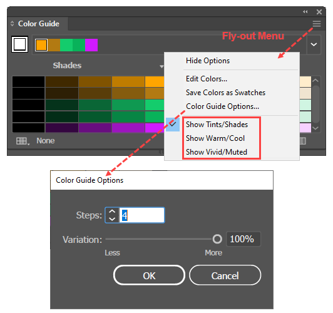Click the Variation slider handle
The height and width of the screenshot is (313, 333).
tap(217, 239)
